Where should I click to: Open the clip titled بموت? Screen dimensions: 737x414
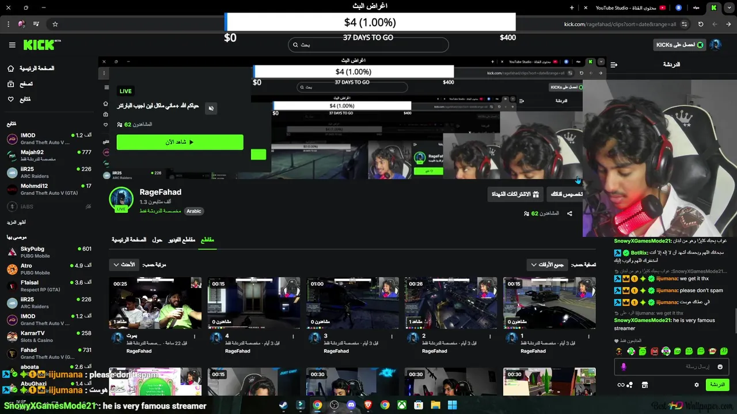pyautogui.click(x=155, y=303)
